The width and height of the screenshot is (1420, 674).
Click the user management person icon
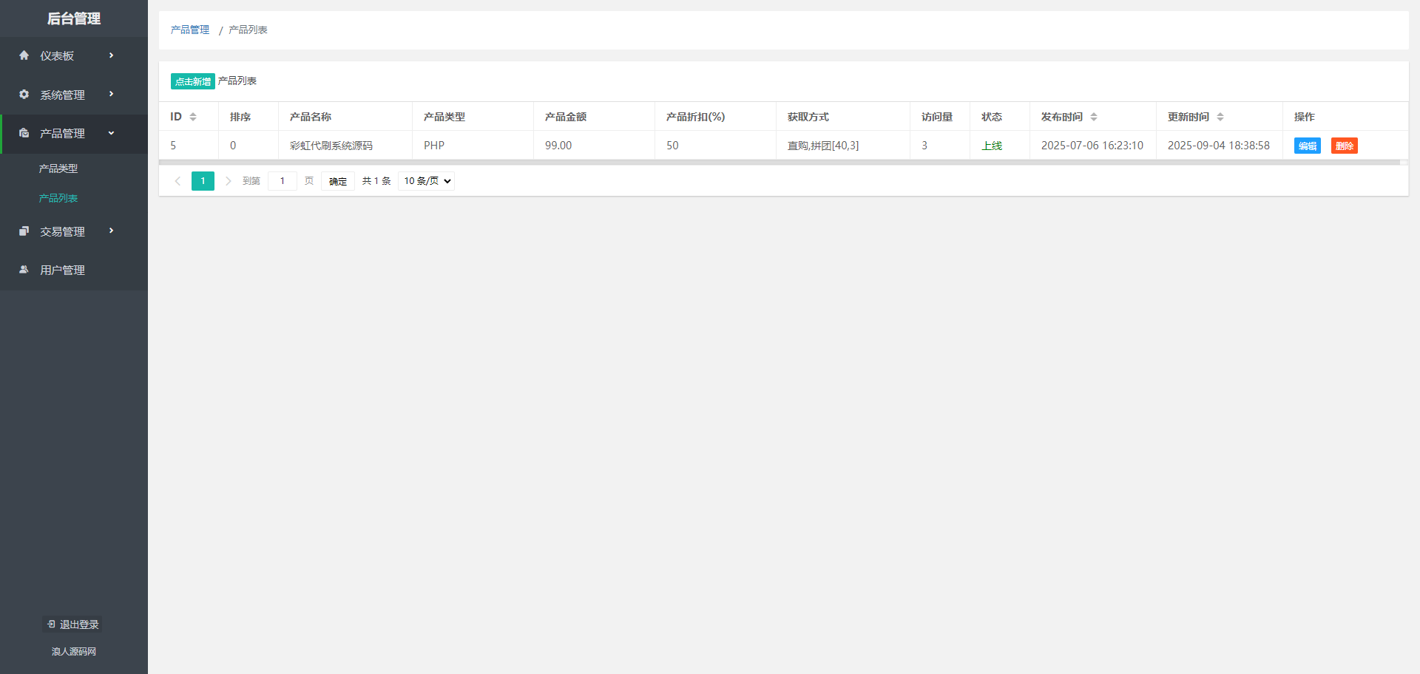[x=24, y=270]
